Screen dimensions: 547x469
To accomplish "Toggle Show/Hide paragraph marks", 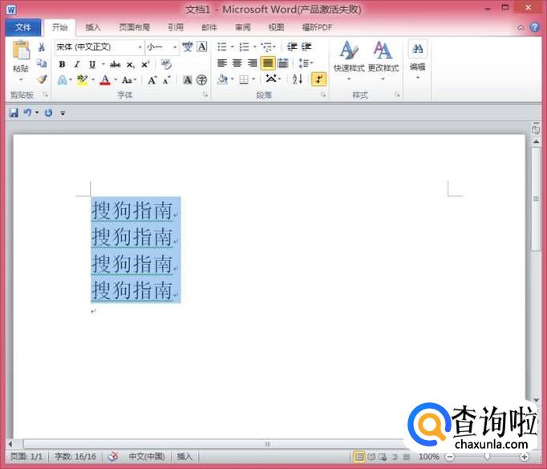I will click(x=318, y=80).
